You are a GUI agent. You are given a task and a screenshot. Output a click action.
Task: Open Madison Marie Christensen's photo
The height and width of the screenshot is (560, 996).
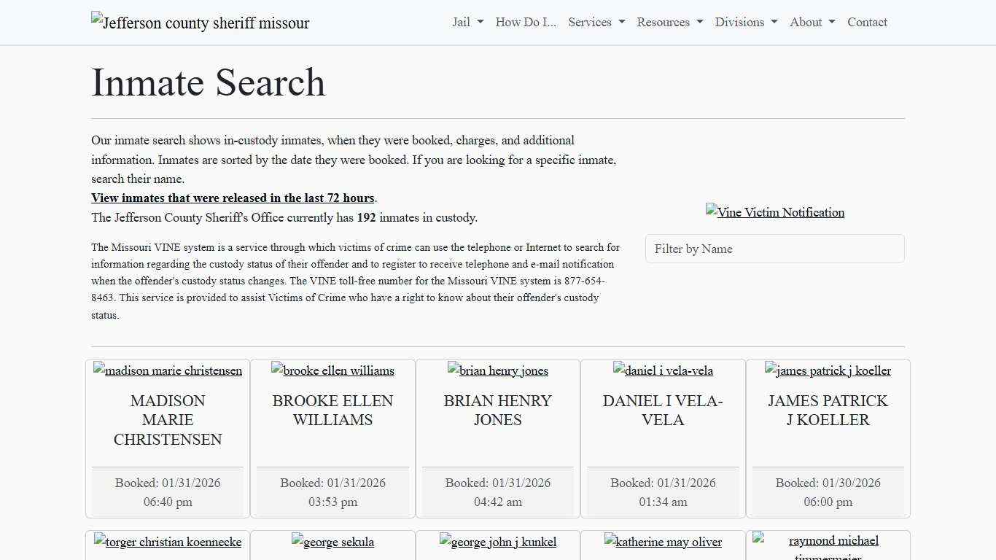(x=167, y=370)
